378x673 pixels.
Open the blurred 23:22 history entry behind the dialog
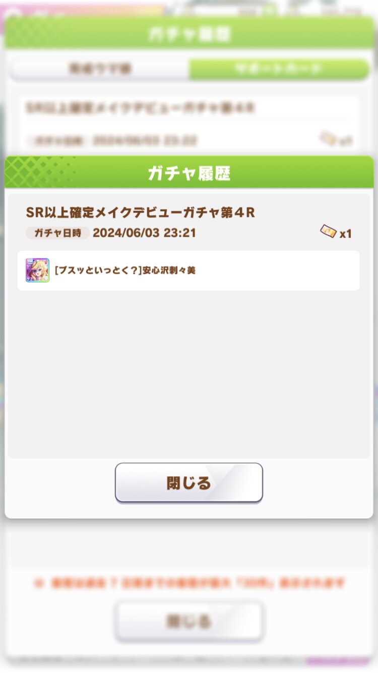[189, 124]
